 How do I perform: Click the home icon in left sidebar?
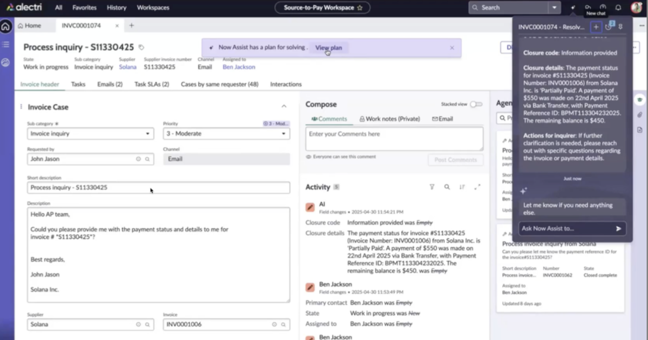(x=6, y=26)
